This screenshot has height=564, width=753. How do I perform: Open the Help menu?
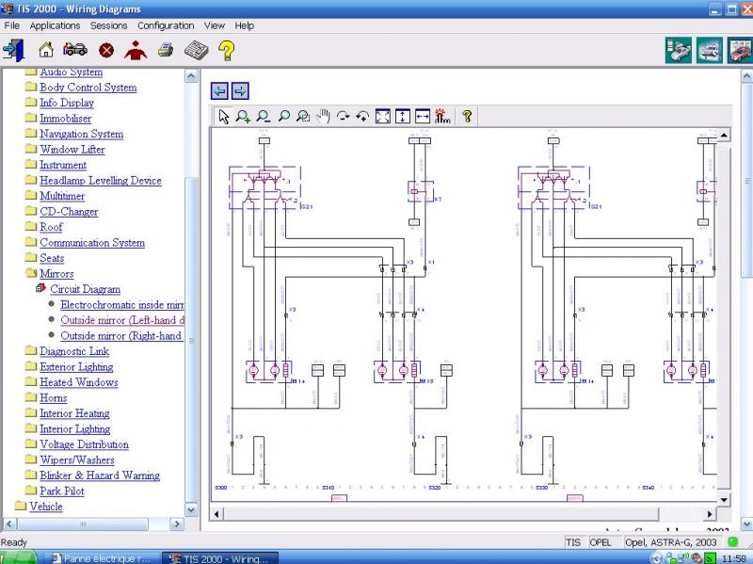pos(244,25)
